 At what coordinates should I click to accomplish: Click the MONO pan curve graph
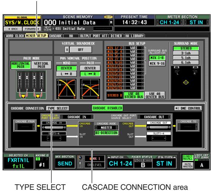click(66, 89)
